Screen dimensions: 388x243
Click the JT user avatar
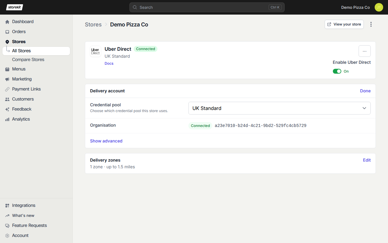[379, 7]
